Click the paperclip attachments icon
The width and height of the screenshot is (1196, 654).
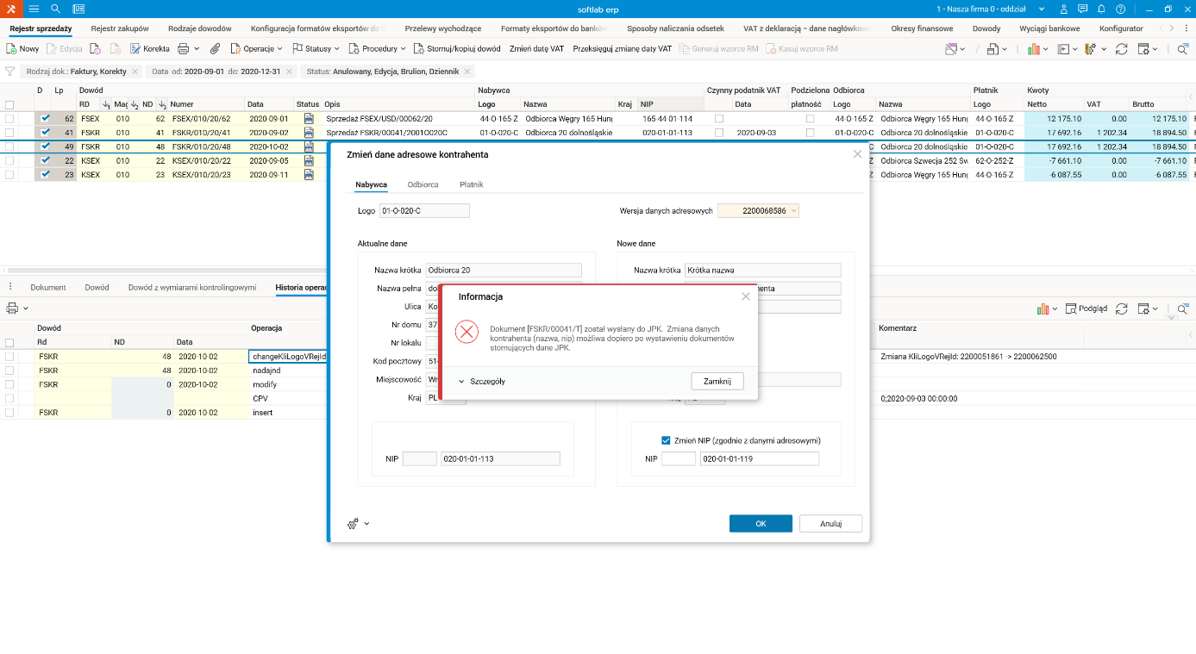pyautogui.click(x=216, y=49)
